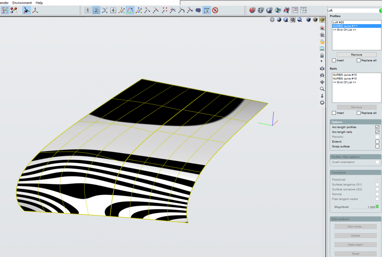The height and width of the screenshot is (257, 382).
Task: Activate the four-arrow pan tool
Action: click(x=322, y=82)
